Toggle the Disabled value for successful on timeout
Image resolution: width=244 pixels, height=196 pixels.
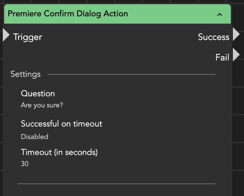(34, 137)
